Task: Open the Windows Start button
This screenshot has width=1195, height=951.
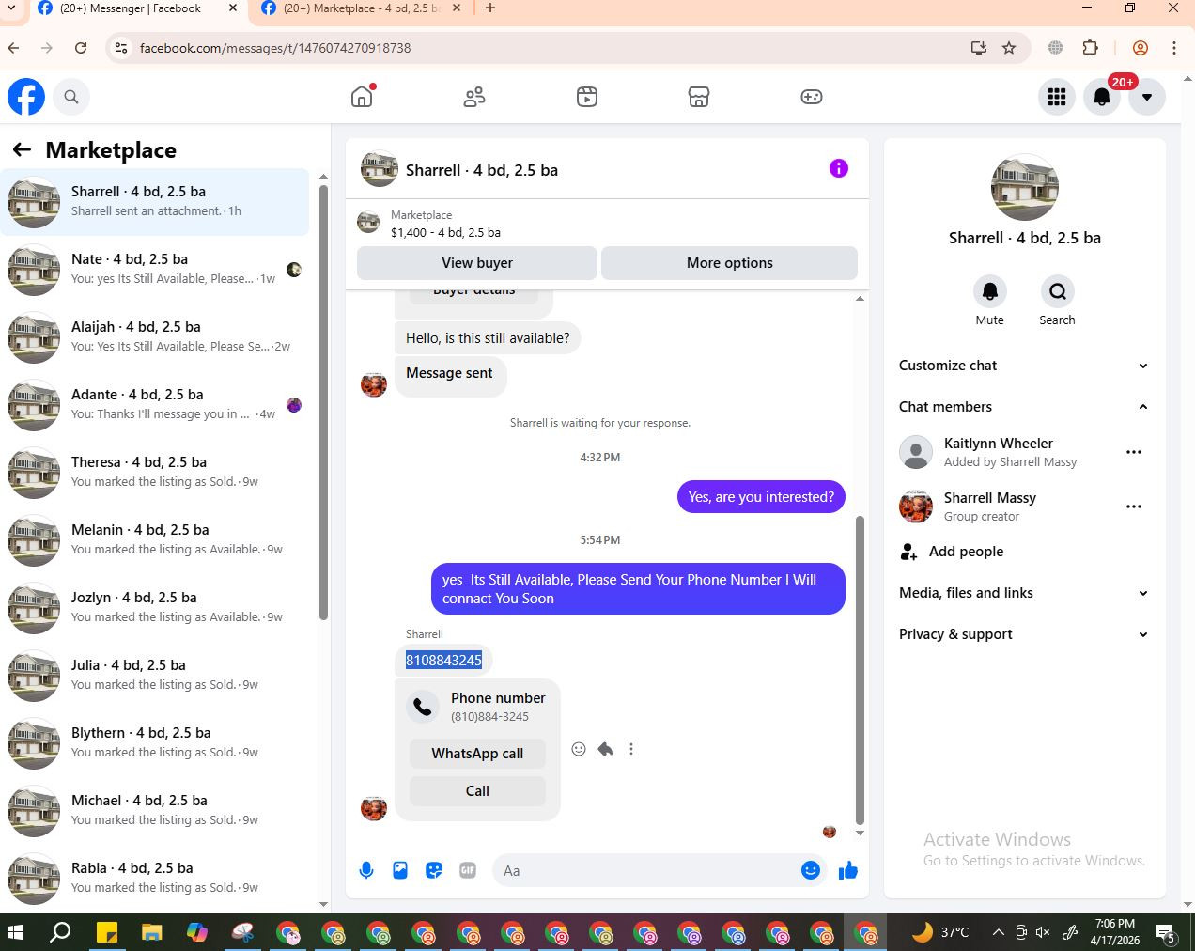Action: [15, 932]
